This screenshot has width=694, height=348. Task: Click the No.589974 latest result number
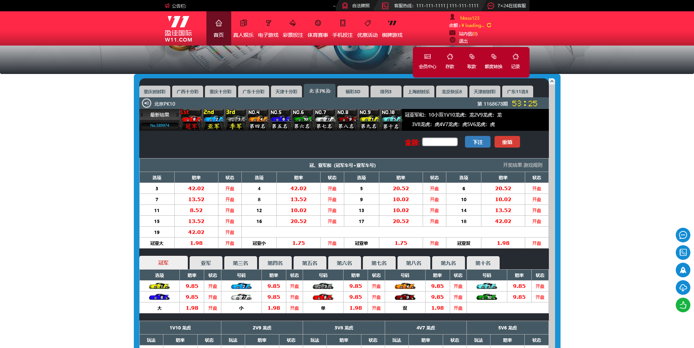point(160,125)
